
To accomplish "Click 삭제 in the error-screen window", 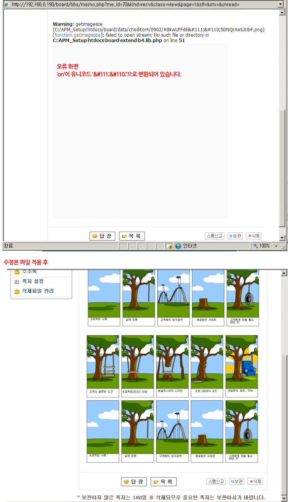I will point(254,236).
